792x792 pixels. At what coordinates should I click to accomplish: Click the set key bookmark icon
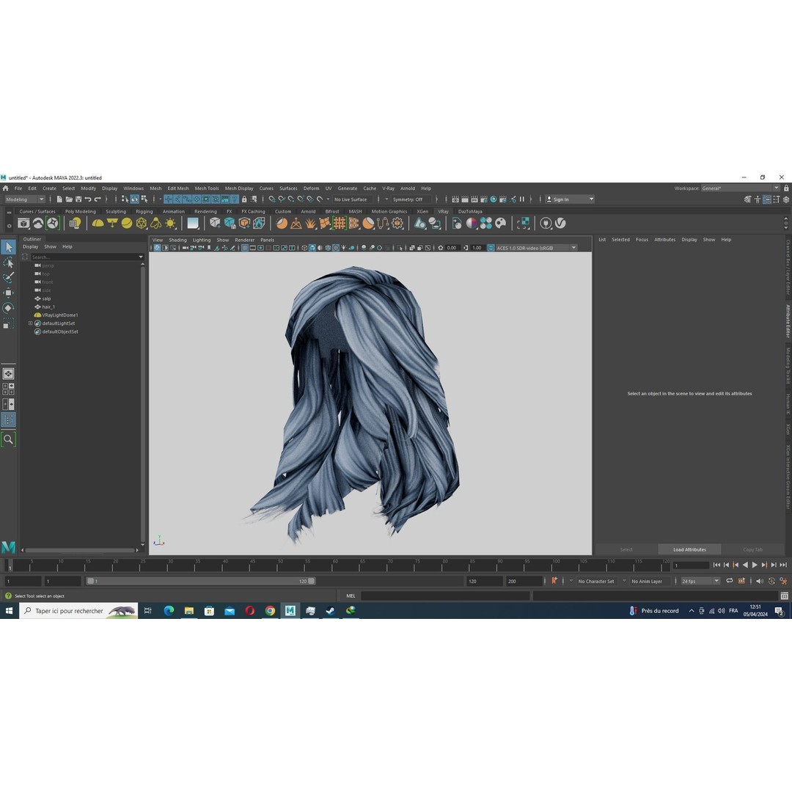click(554, 581)
